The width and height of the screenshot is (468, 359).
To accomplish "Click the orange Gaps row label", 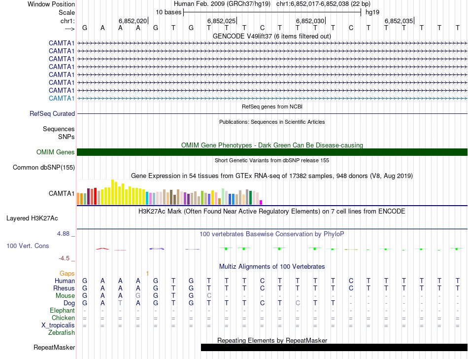I will [67, 273].
